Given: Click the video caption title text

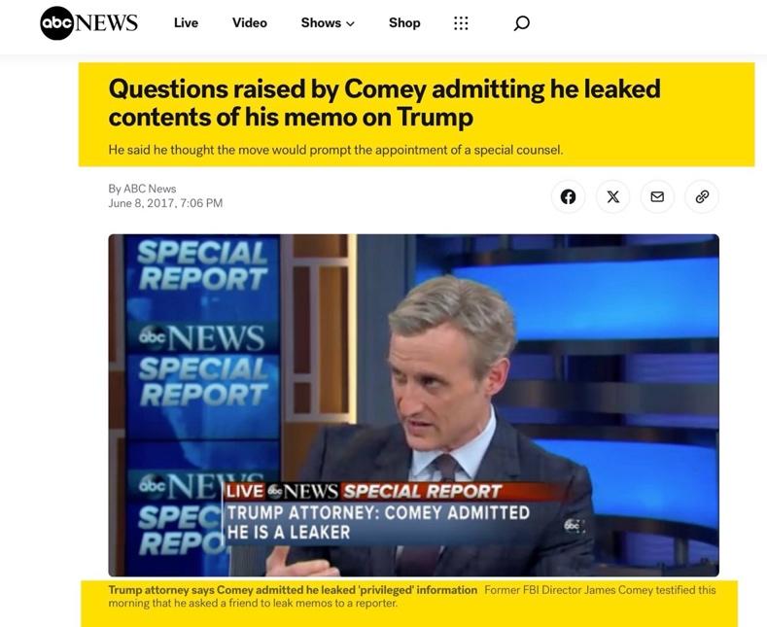Looking at the screenshot, I should point(293,590).
